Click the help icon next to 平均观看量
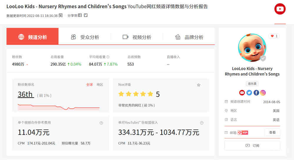This screenshot has height=160, width=294. click(x=108, y=57)
